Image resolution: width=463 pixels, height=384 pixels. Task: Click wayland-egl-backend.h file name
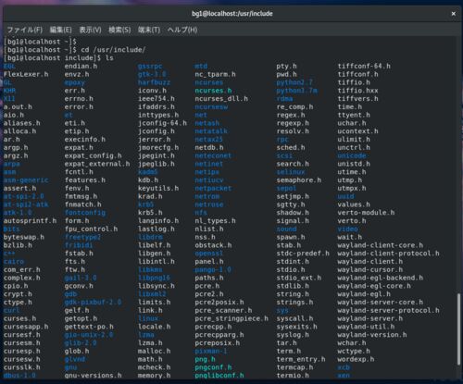(x=381, y=278)
